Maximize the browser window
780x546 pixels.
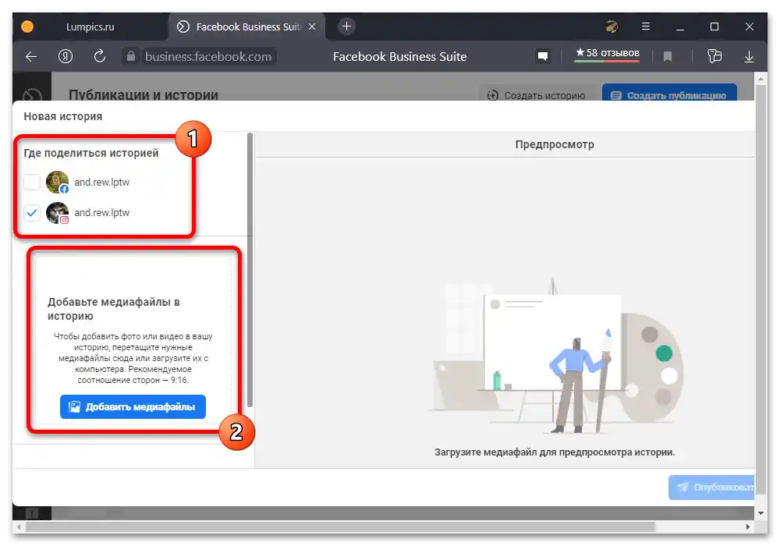click(714, 27)
